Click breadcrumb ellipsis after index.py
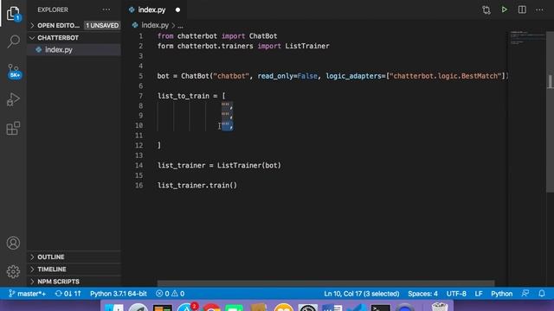Image resolution: width=554 pixels, height=311 pixels. pyautogui.click(x=181, y=26)
